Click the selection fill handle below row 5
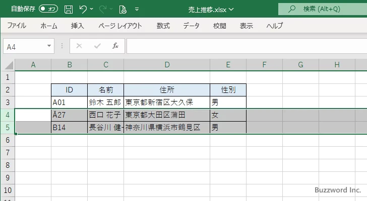367x201 pixels. [x=16, y=134]
